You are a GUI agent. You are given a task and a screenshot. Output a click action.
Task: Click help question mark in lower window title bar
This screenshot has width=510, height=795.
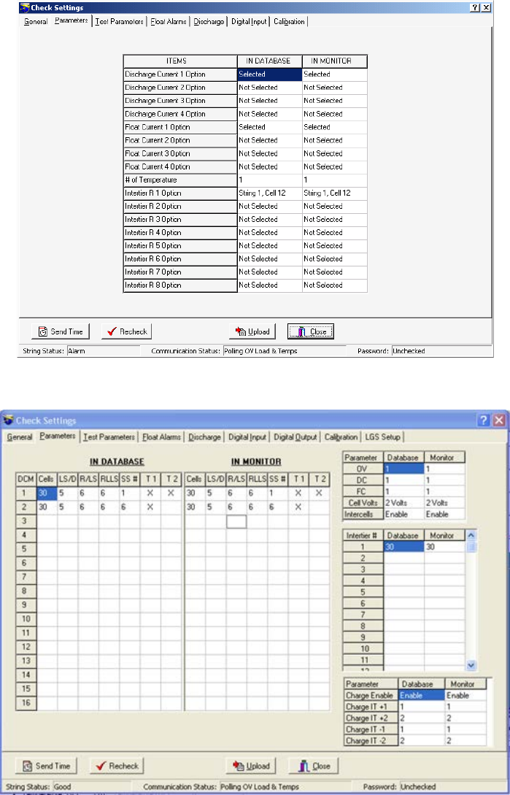coord(484,420)
